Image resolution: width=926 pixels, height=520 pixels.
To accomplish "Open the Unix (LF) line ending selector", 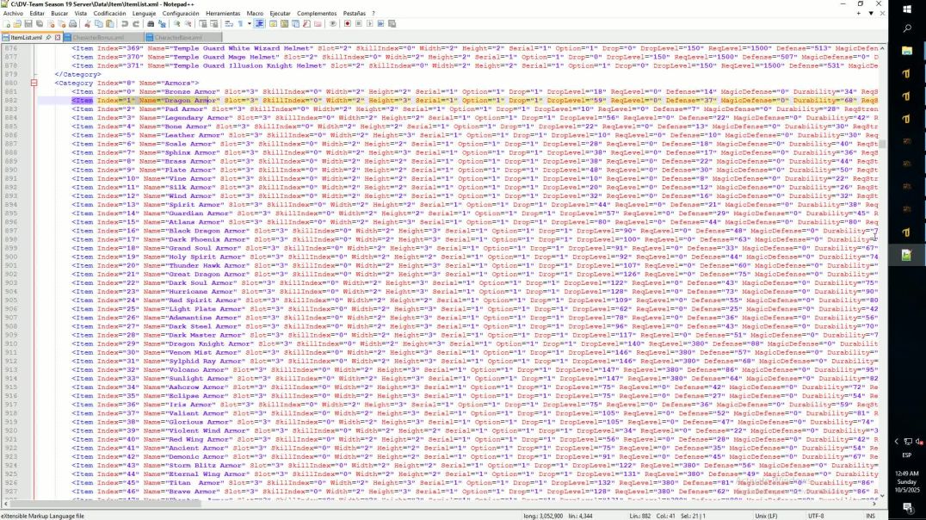I will (762, 516).
